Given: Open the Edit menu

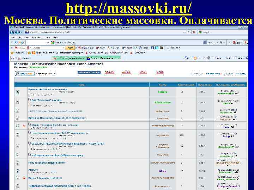Looking at the screenshot, I should click(19, 37).
